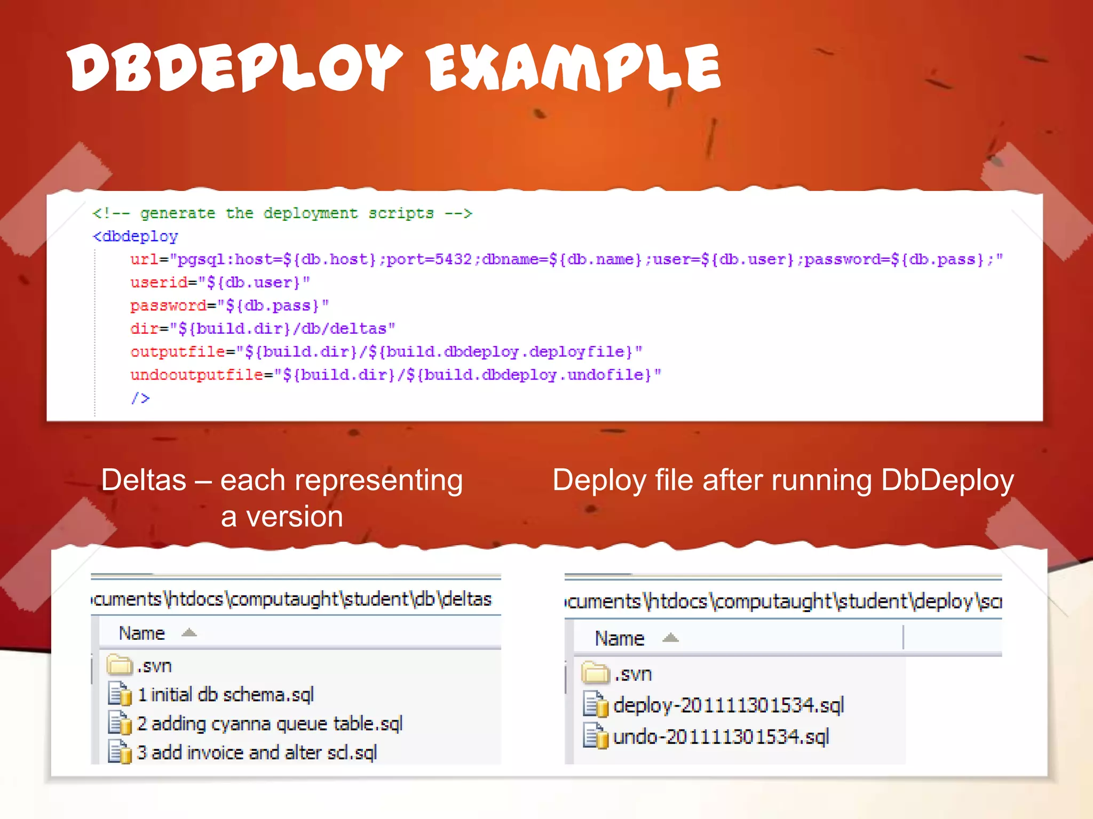Select 'undo-201111301534.sql' file name
The image size is (1093, 819).
click(722, 736)
